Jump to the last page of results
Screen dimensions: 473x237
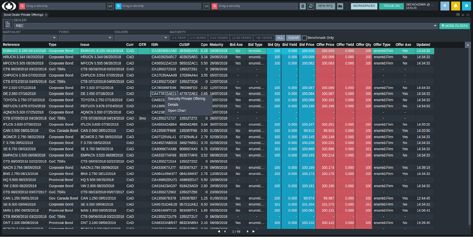[253, 231]
